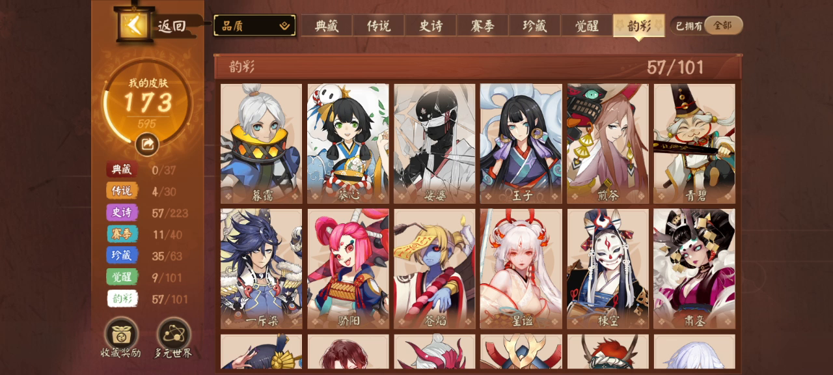Toggle filter to 全部 all skins
The image size is (833, 375).
point(722,26)
